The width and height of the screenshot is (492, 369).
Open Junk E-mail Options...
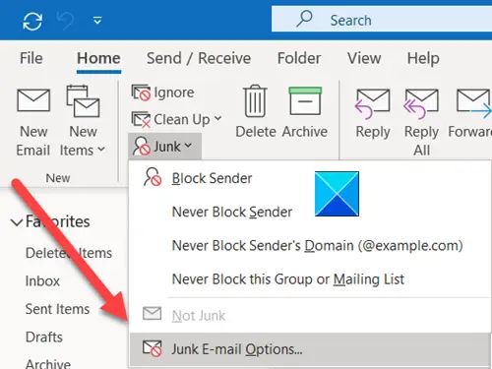tap(309, 349)
